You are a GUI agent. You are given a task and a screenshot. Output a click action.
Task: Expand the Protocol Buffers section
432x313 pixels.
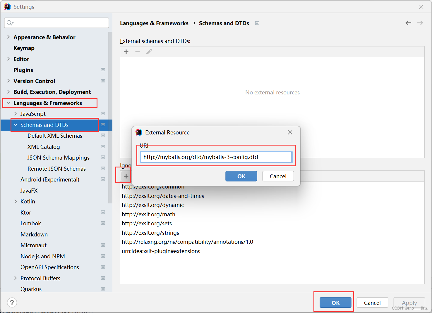[16, 278]
